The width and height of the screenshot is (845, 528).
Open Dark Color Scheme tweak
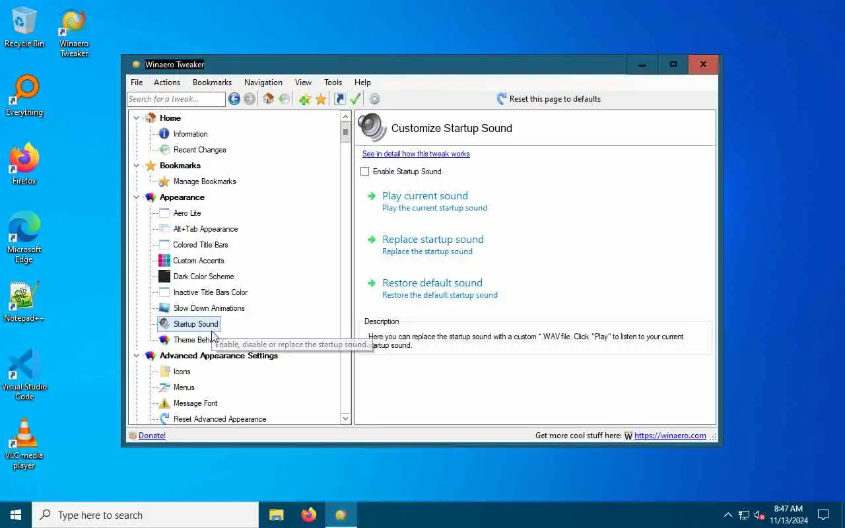click(203, 277)
